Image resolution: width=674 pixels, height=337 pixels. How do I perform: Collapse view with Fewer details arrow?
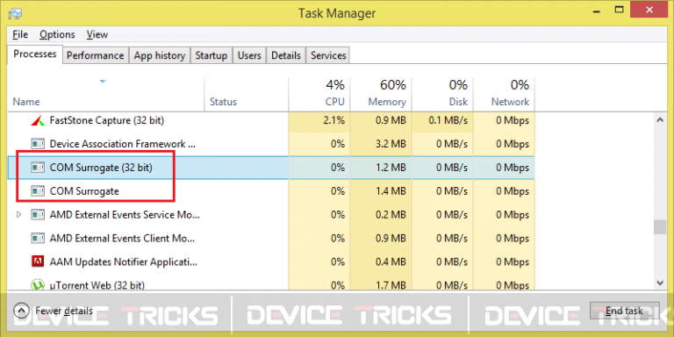(21, 311)
